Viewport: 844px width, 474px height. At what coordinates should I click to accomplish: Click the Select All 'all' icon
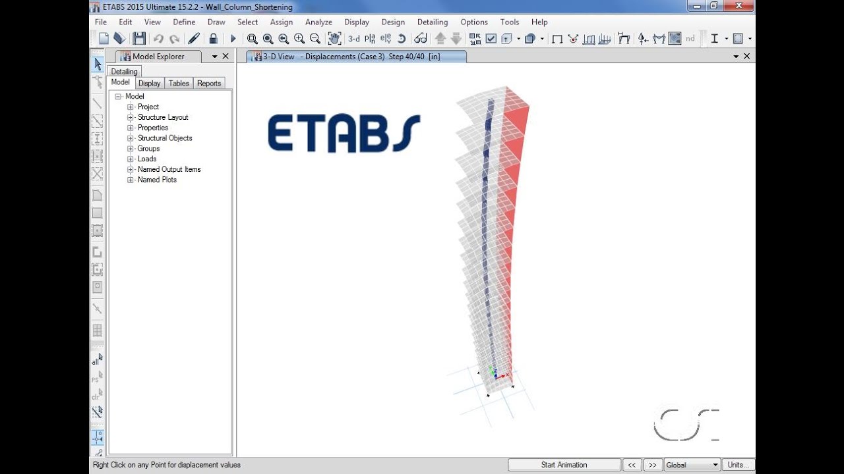[98, 359]
